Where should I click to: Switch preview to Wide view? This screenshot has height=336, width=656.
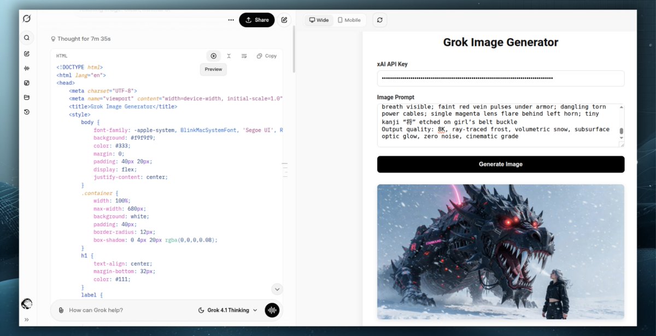pos(319,20)
